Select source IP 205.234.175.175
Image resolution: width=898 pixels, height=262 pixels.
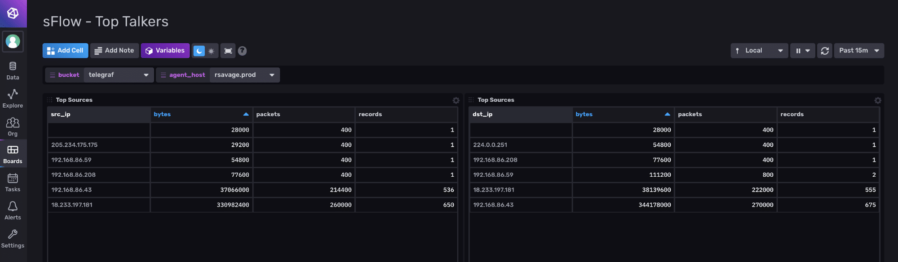[75, 145]
